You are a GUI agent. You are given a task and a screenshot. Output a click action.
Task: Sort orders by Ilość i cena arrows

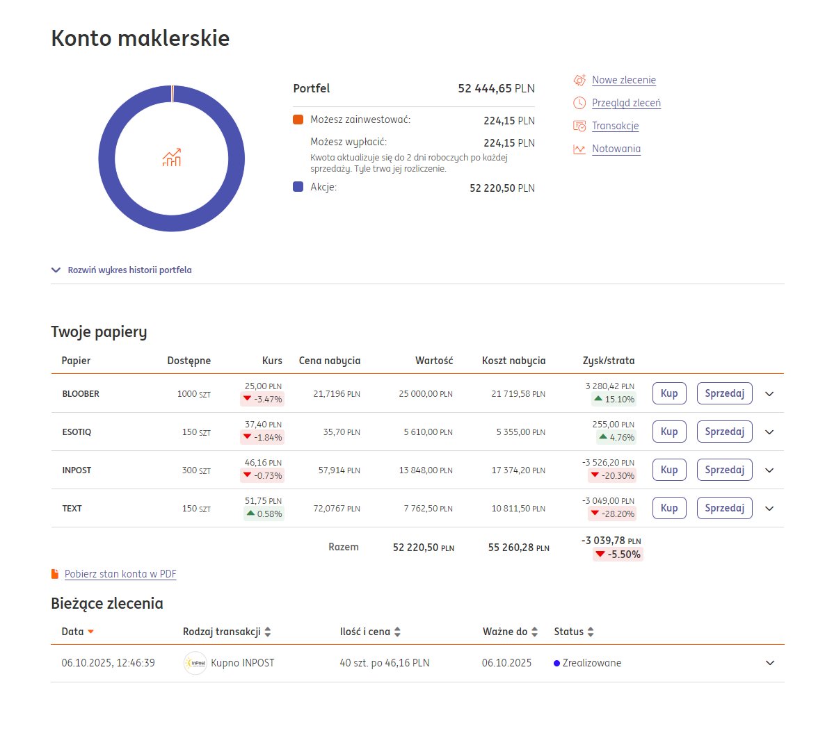pos(397,632)
